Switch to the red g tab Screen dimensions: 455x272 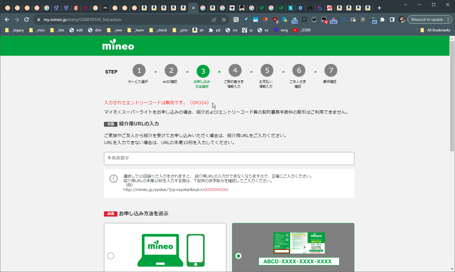click(76, 8)
